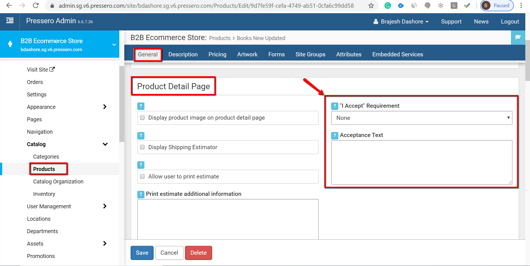Image resolution: width=530 pixels, height=266 pixels.
Task: Switch to the General tab
Action: click(148, 54)
